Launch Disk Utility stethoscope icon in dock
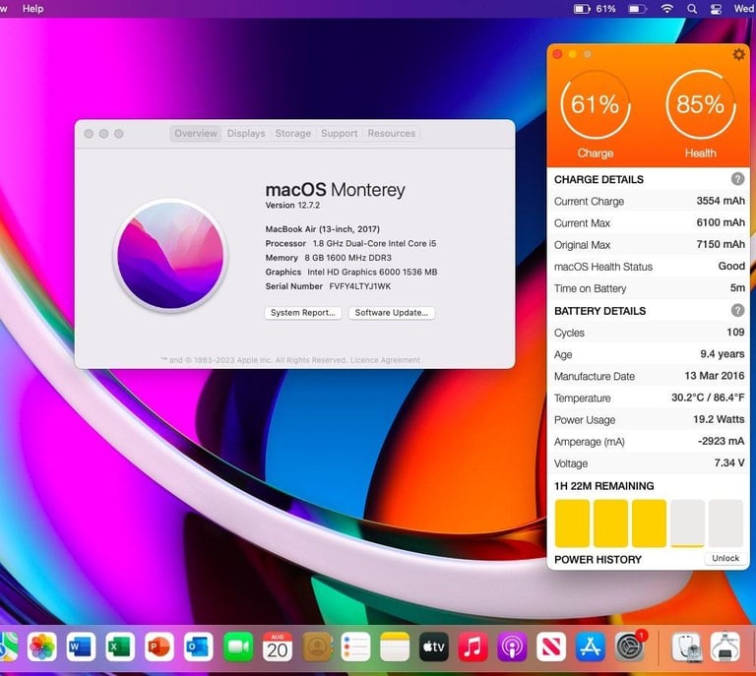The height and width of the screenshot is (676, 756). [686, 646]
